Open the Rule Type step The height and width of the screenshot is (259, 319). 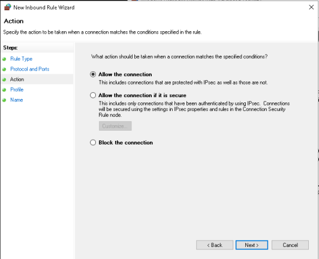pos(22,59)
